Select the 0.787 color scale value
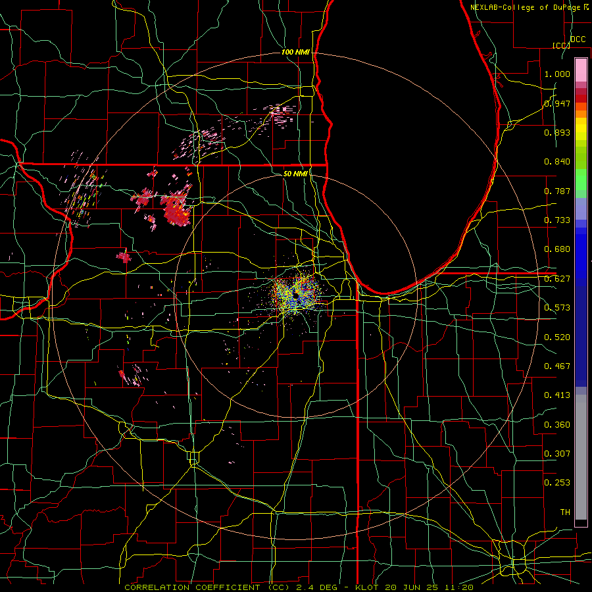The height and width of the screenshot is (592, 592). coord(557,191)
